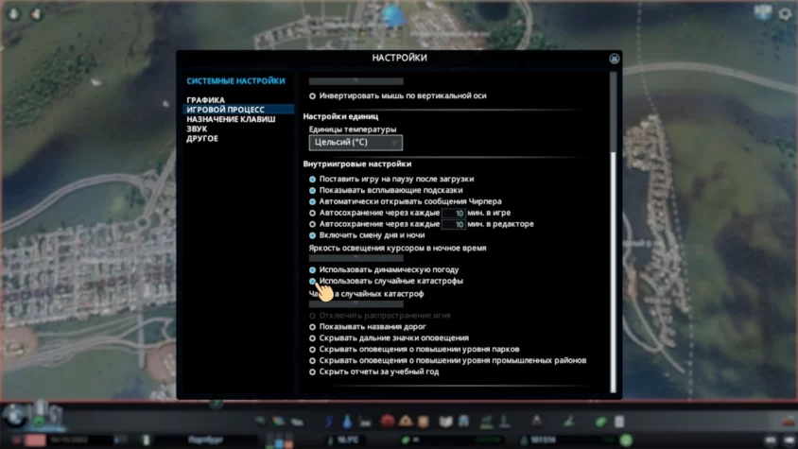Viewport: 798px width, 449px height.
Task: Open the Zoning tool icon
Action: tap(278, 422)
